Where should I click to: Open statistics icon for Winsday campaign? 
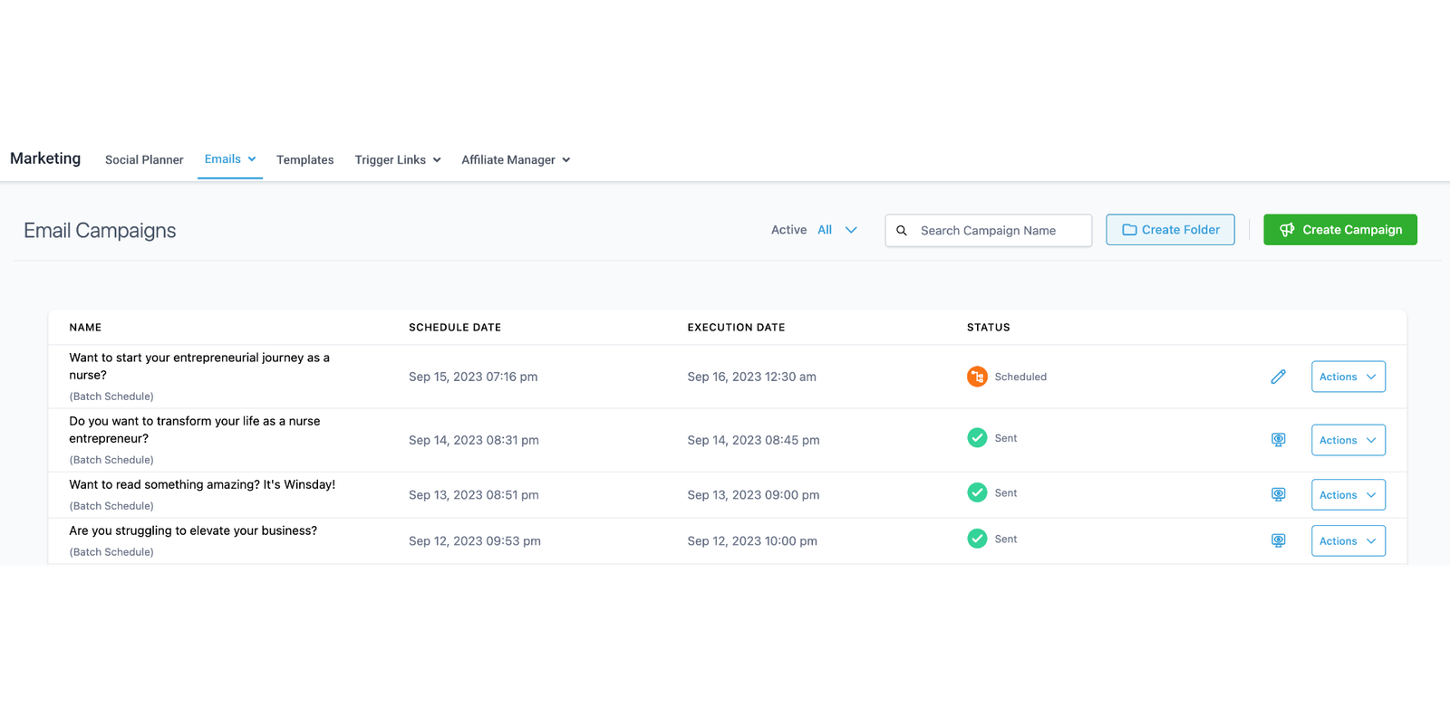[x=1278, y=494]
